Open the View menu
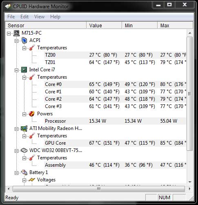 pyautogui.click(x=39, y=17)
